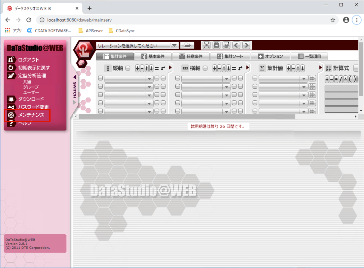Click the previous arrow toolbar icon
The height and width of the screenshot is (268, 364).
tap(236, 45)
